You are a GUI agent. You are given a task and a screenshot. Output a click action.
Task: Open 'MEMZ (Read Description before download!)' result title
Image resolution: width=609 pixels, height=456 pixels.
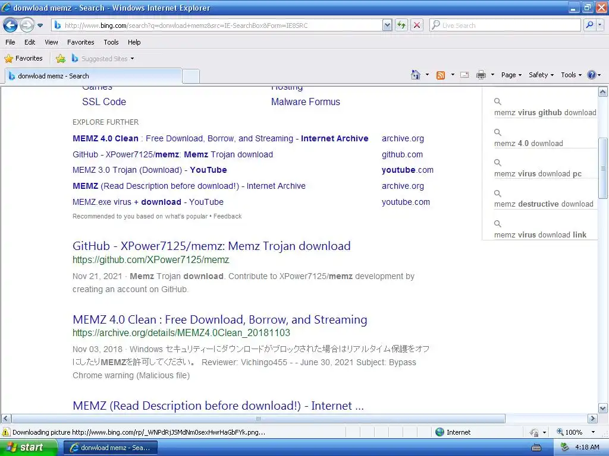pyautogui.click(x=218, y=406)
